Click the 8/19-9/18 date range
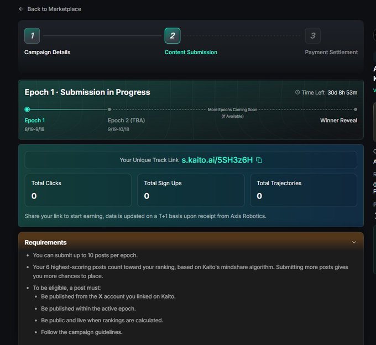376x345 pixels. point(34,129)
